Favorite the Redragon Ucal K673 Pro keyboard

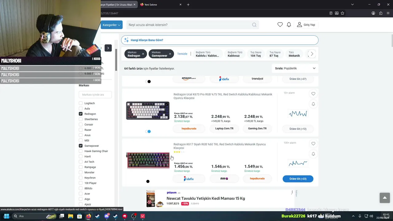point(313,94)
